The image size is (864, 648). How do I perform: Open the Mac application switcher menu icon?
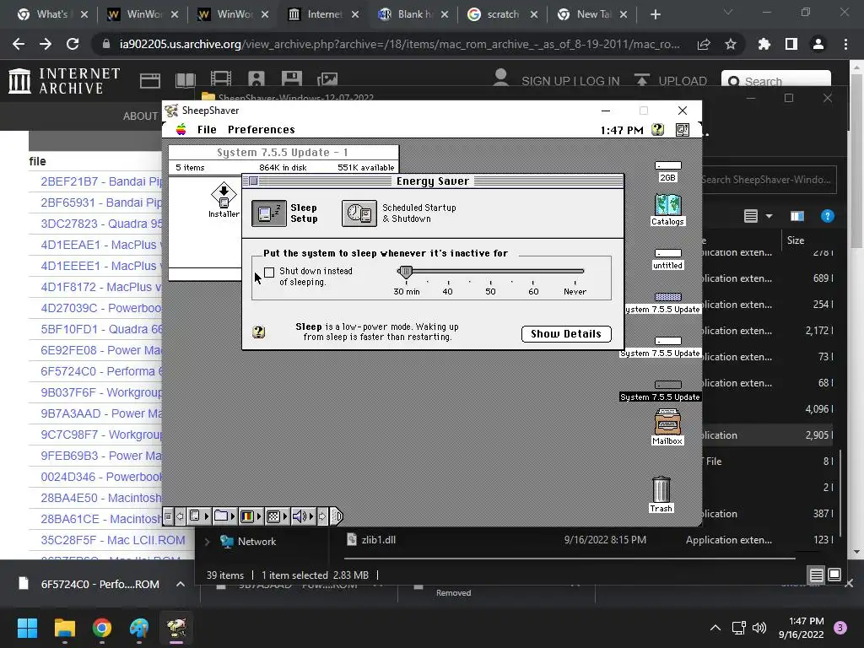pos(682,129)
